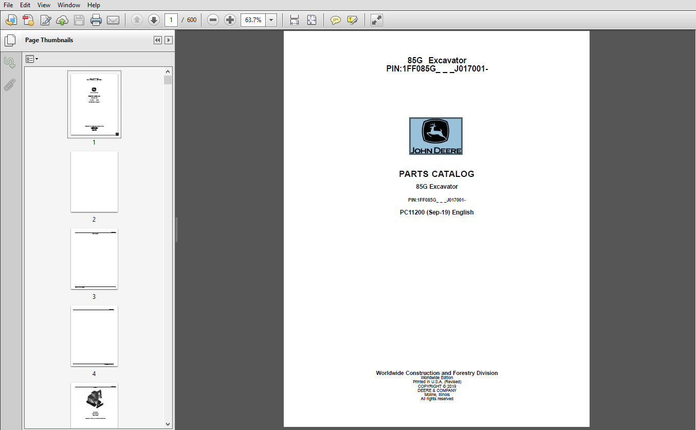Open the File menu
The height and width of the screenshot is (430, 696).
pos(8,5)
